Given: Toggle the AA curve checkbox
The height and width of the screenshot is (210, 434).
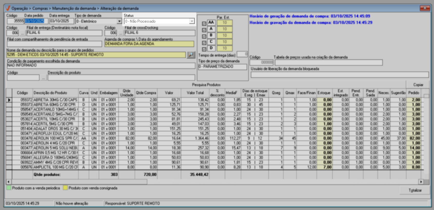Looking at the screenshot, I should pos(204,24).
